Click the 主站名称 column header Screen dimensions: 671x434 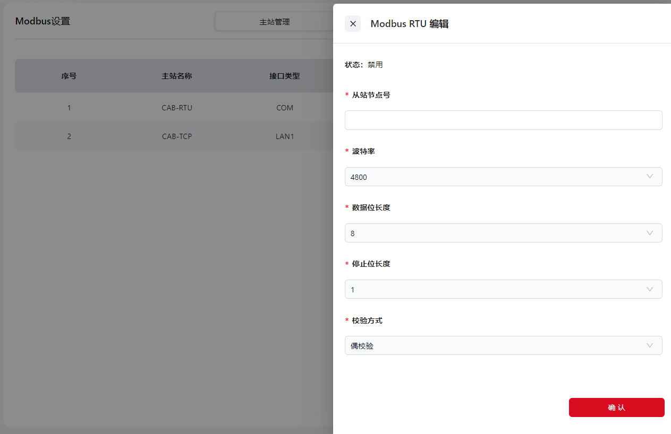click(177, 76)
